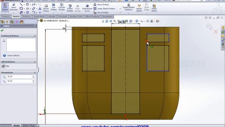Switch to the Evaluate tab
The width and height of the screenshot is (225, 127).
pos(51,17)
